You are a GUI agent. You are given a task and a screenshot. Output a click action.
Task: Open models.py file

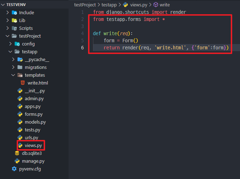click(x=35, y=122)
